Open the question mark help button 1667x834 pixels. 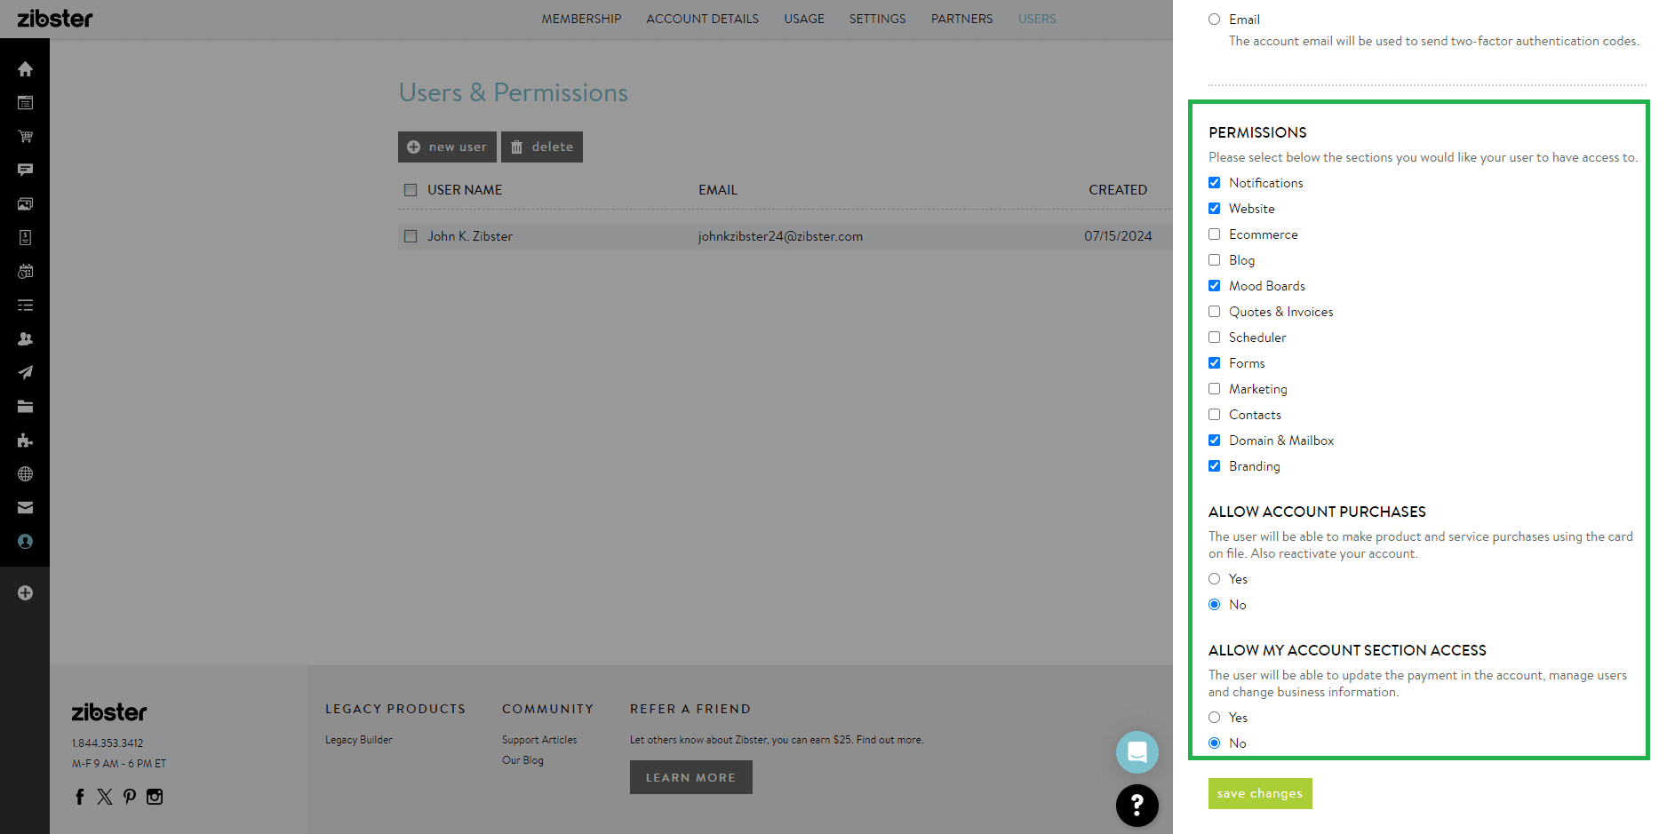tap(1137, 806)
